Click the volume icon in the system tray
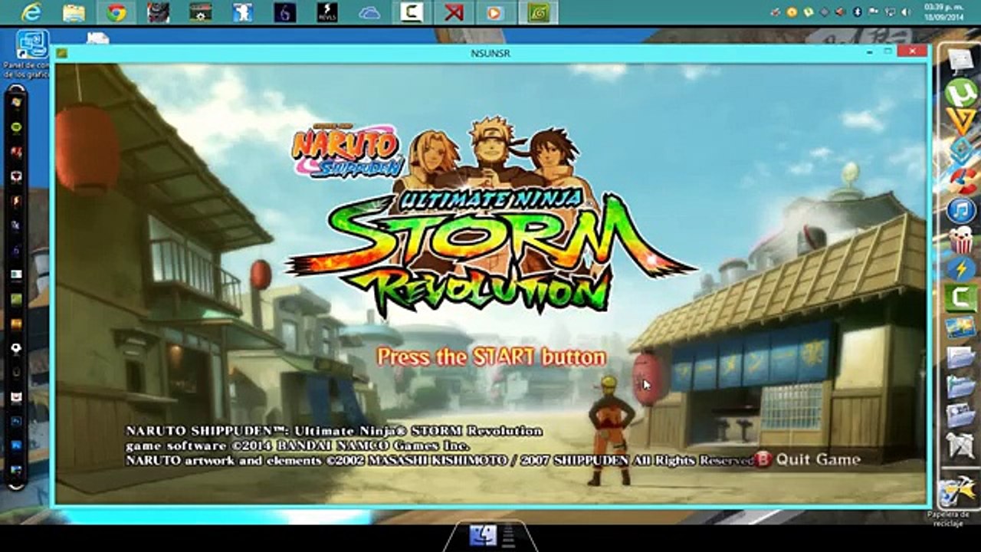 tap(904, 12)
